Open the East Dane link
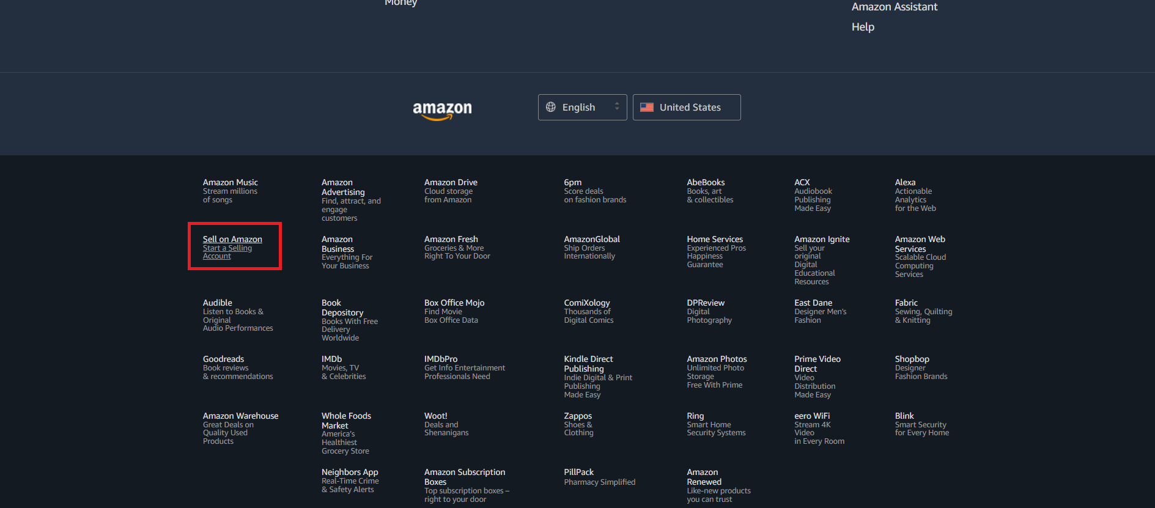Screen dimensions: 1155x508 click(821, 311)
